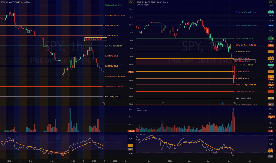Select the SPDR S&P 500 ETF Trust 1D legend title
Image resolution: width=276 pixels, height=163 pixels.
pyautogui.click(x=152, y=2)
